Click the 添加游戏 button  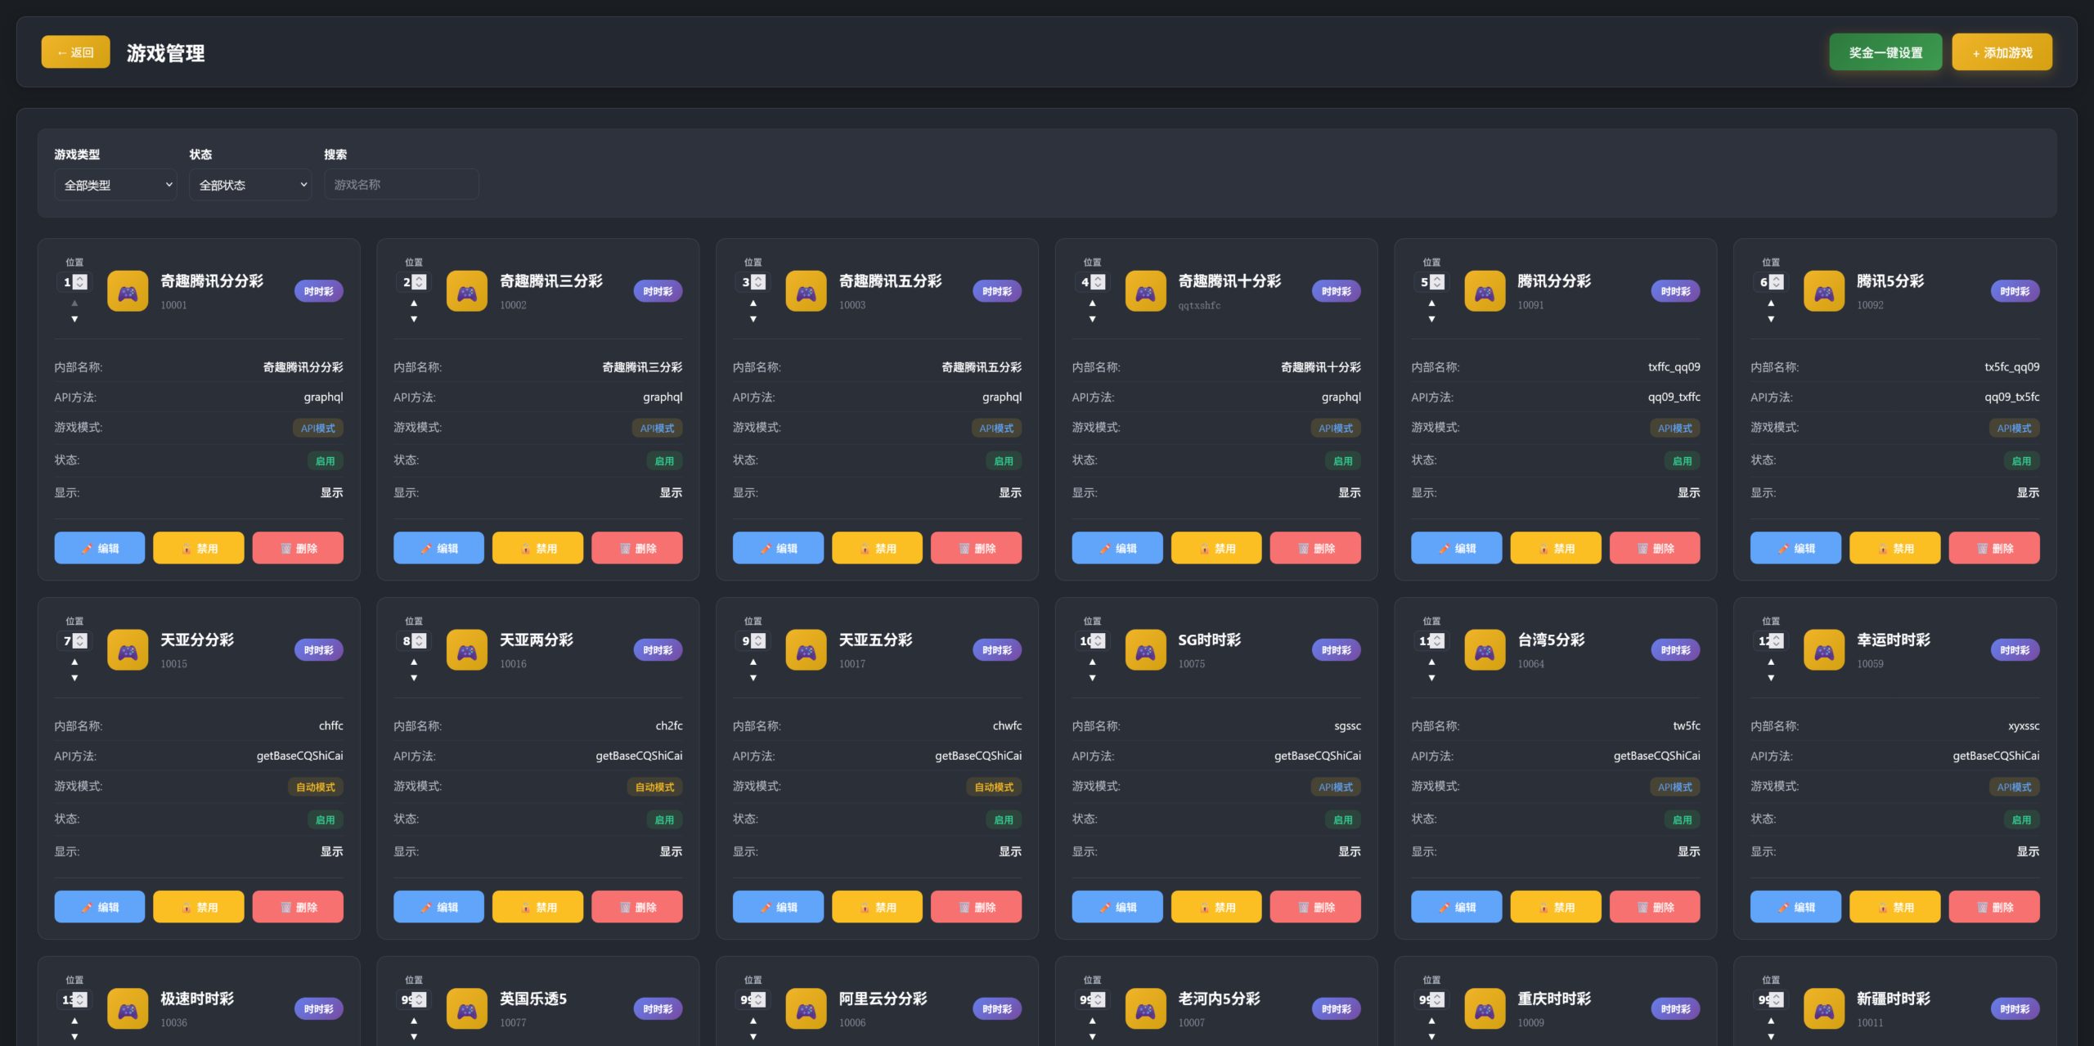coord(2002,52)
